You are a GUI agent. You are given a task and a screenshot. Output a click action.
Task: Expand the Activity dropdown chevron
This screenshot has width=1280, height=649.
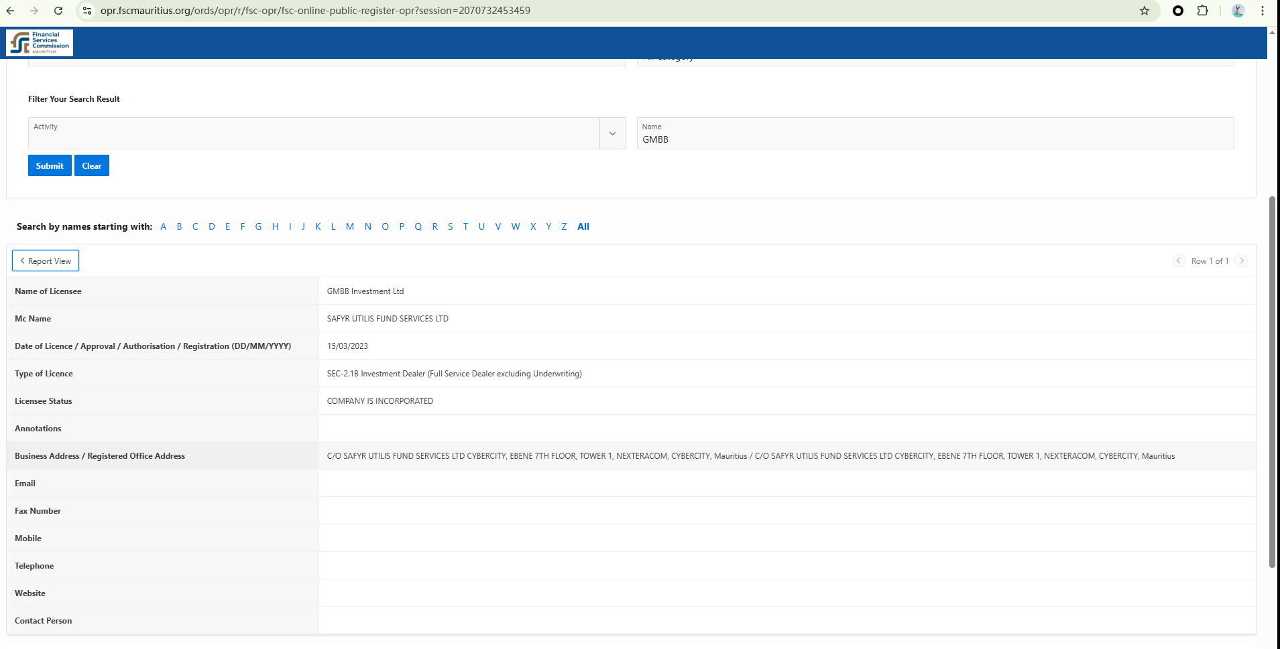click(612, 133)
